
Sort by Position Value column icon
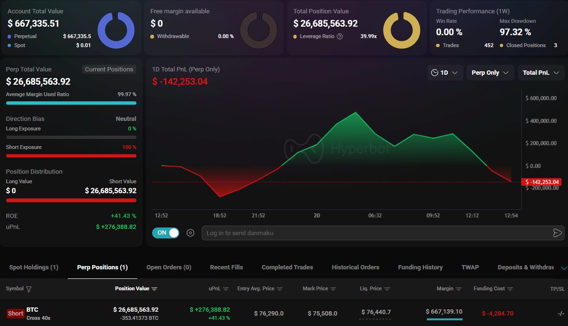[x=155, y=289]
